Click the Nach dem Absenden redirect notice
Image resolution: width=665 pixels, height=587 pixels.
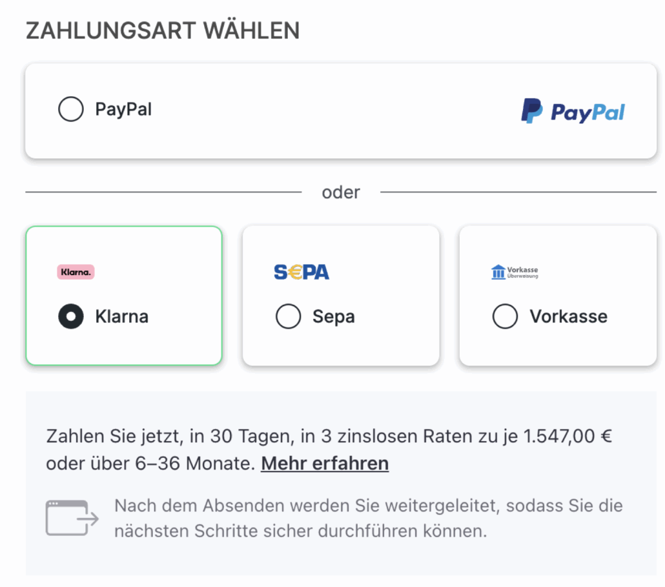pos(368,518)
